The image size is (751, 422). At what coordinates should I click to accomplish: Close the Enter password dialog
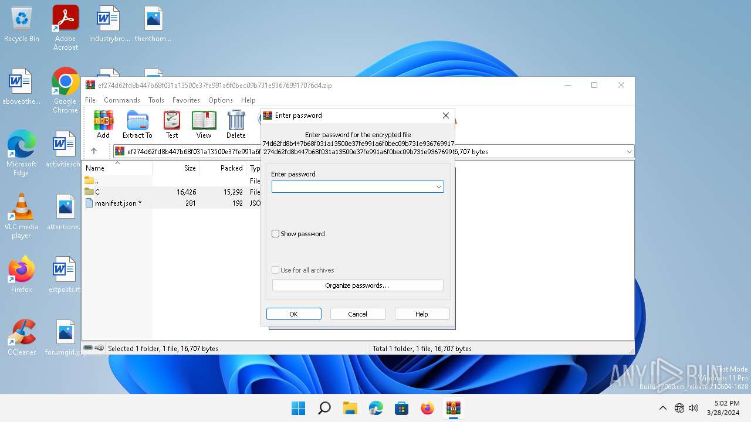point(446,115)
